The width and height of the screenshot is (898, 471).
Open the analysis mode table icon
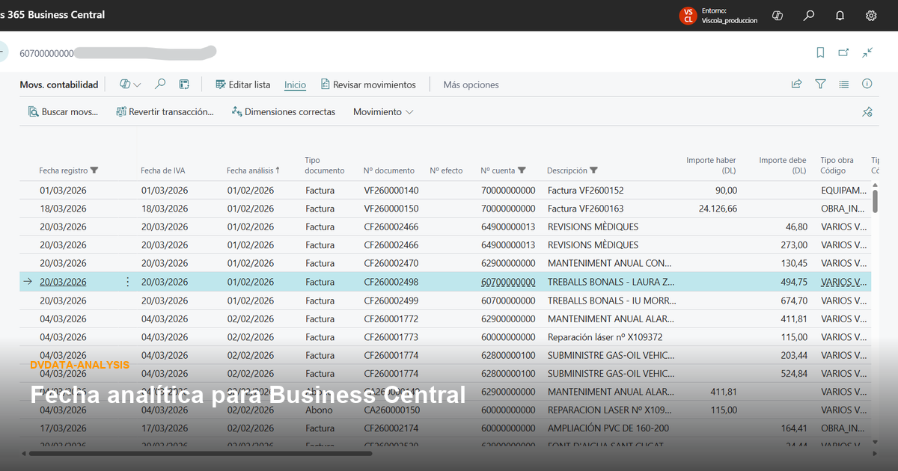pos(184,84)
